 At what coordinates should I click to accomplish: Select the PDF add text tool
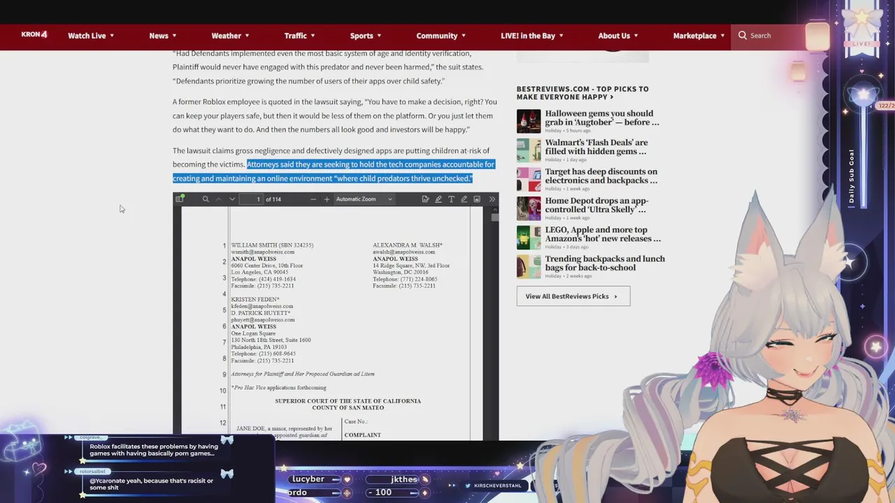(x=451, y=199)
